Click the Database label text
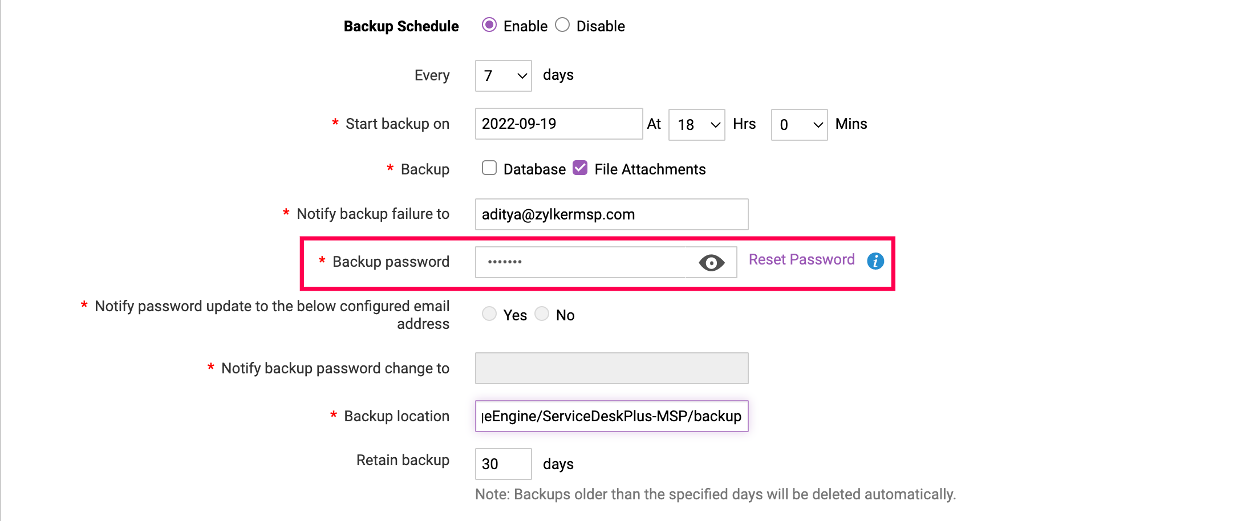 (534, 169)
